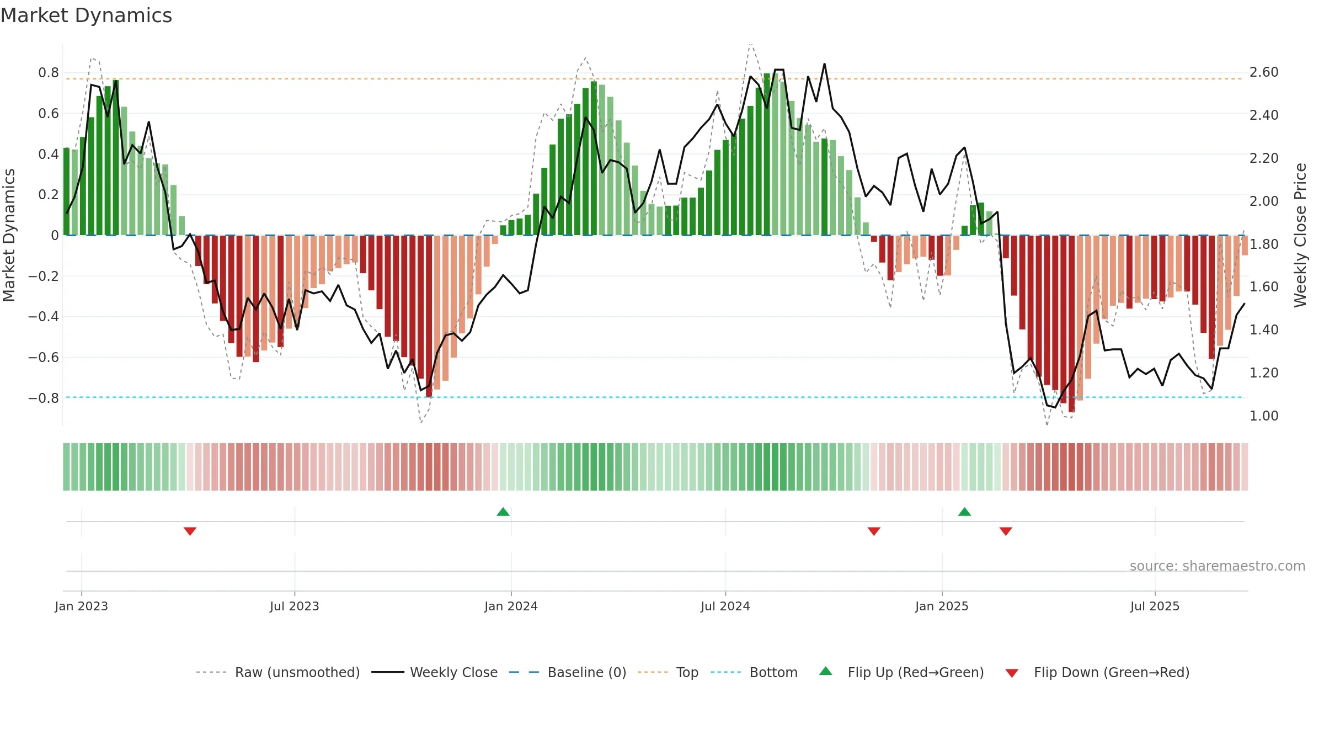The width and height of the screenshot is (1324, 745).
Task: Click the 1.40 right axis price label
Action: [x=1264, y=329]
